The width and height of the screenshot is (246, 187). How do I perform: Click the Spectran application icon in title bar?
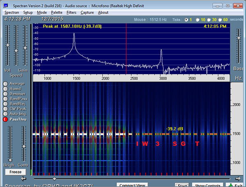click(6, 6)
